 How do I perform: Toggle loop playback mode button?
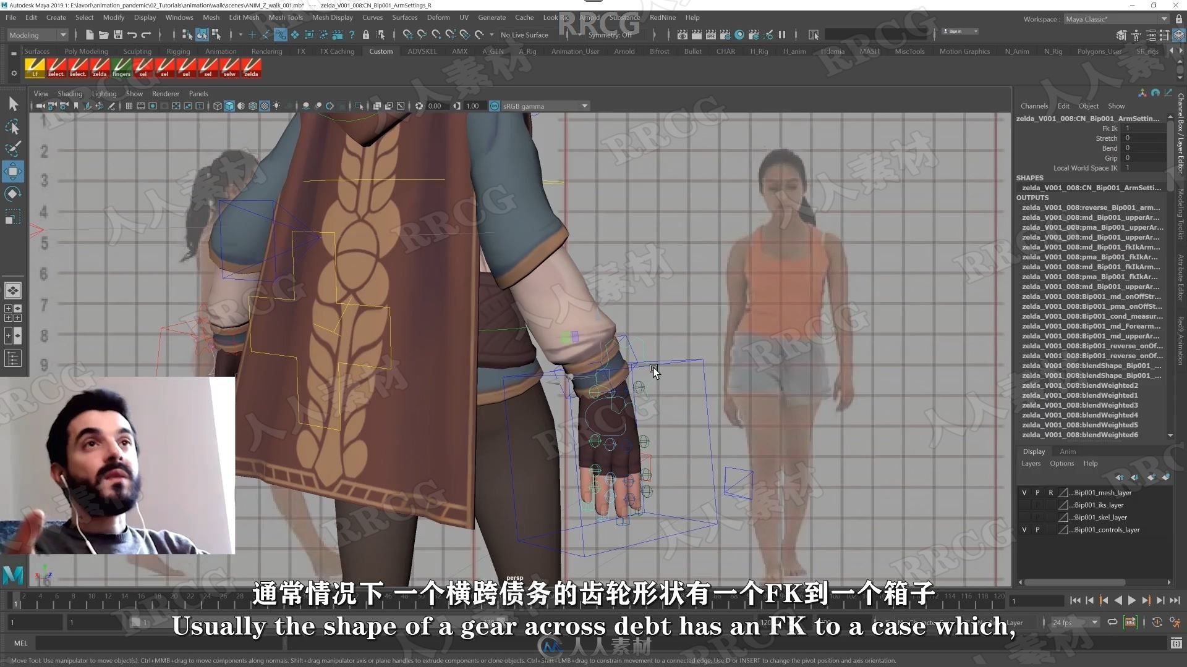pos(1112,622)
